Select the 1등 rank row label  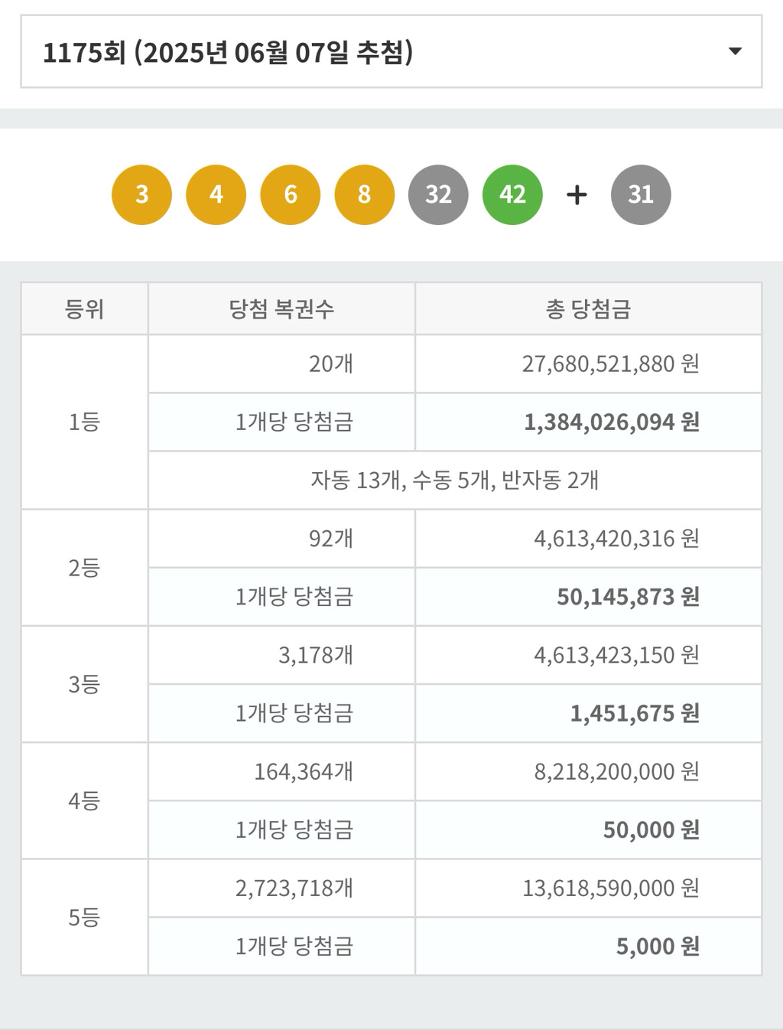pos(84,422)
